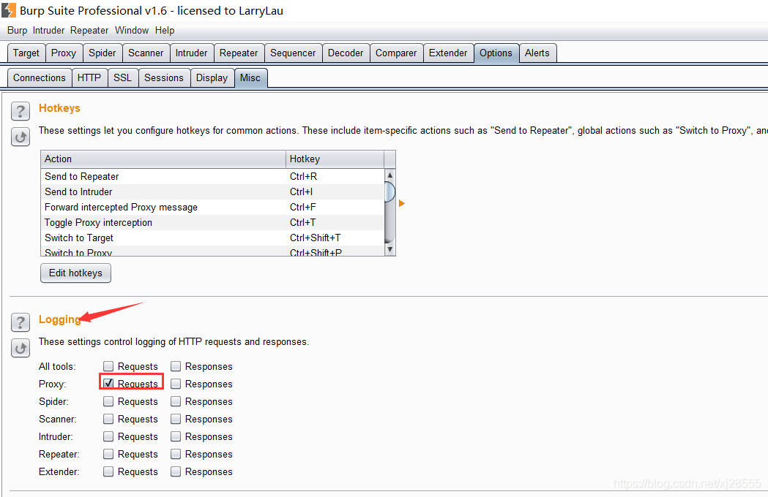Enable Intruder Responses logging
The width and height of the screenshot is (768, 497).
176,436
